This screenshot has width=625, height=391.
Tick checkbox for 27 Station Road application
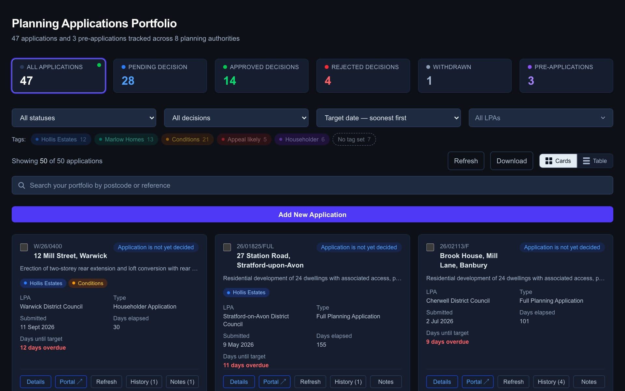(x=227, y=247)
